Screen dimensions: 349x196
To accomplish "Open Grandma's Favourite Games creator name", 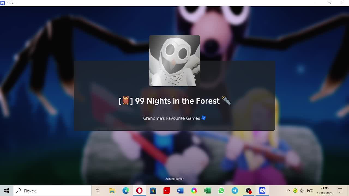I will pyautogui.click(x=172, y=118).
